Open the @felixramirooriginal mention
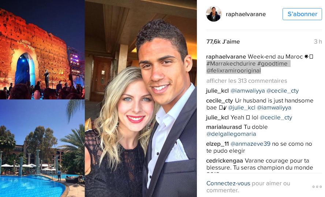This screenshot has width=325, height=197. tap(234, 71)
